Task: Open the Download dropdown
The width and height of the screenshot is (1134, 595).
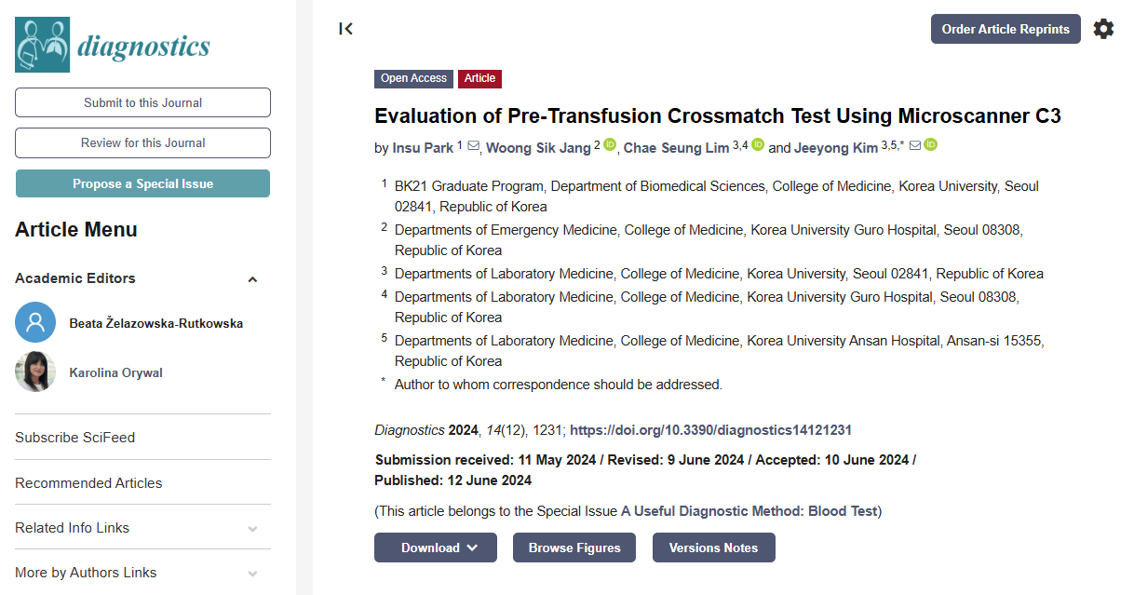Action: [x=436, y=548]
